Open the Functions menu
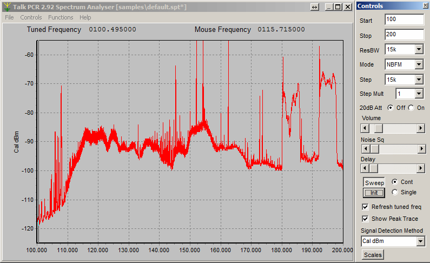The height and width of the screenshot is (263, 430). [x=61, y=17]
